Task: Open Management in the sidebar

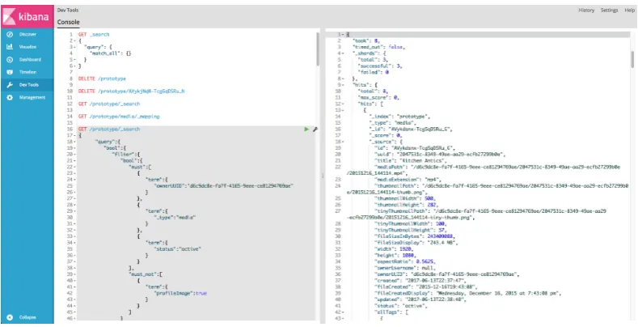Action: [32, 98]
